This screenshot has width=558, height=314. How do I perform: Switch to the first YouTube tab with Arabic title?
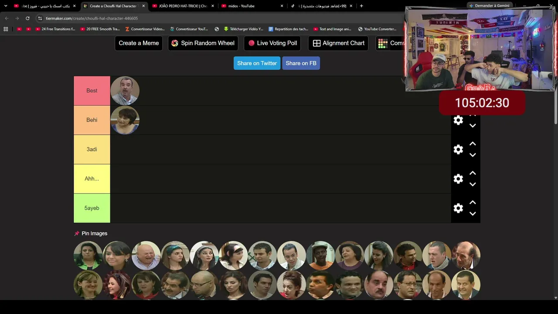(45, 6)
